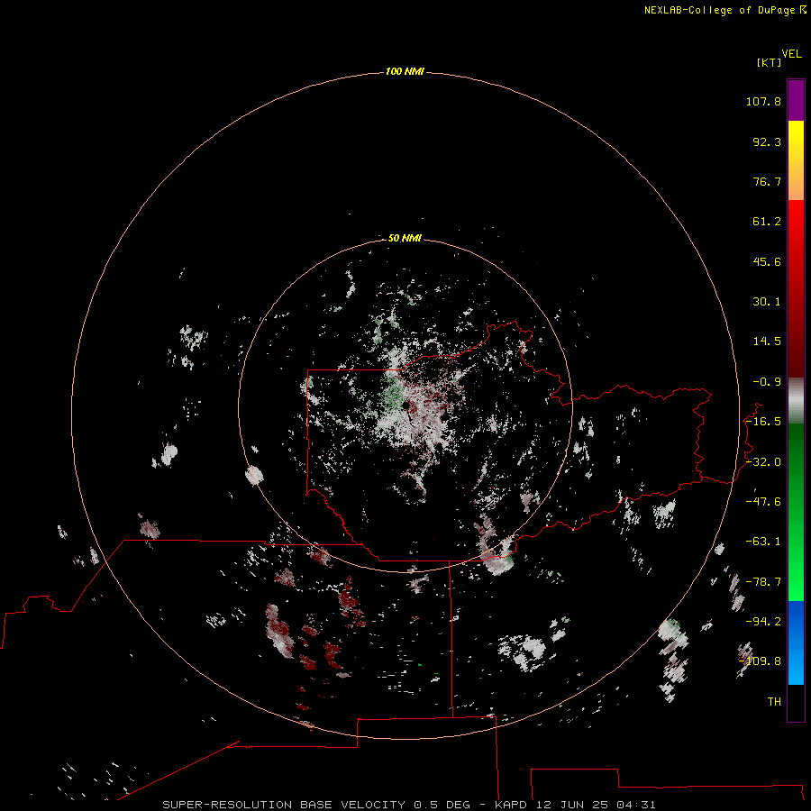Click the blue segment of the color bar
811x811 pixels.
pyautogui.click(x=796, y=642)
